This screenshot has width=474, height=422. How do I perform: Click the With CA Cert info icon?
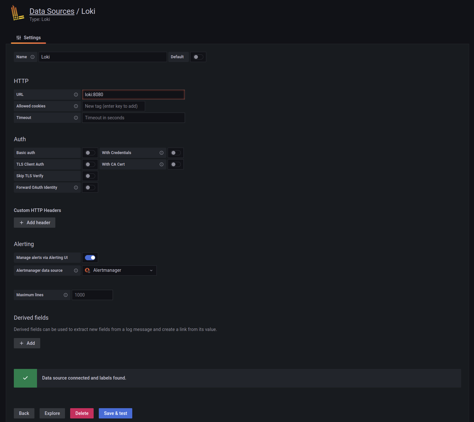[x=162, y=164]
